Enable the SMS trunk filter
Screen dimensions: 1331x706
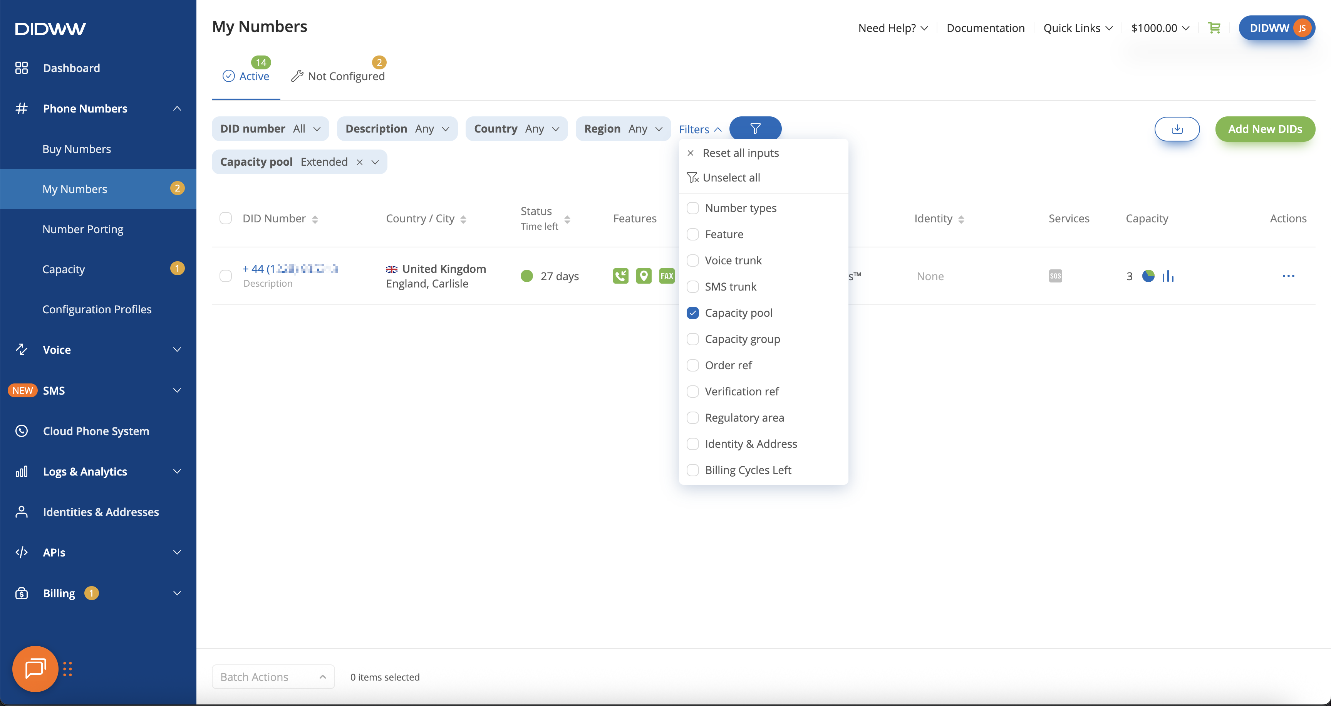pos(692,287)
